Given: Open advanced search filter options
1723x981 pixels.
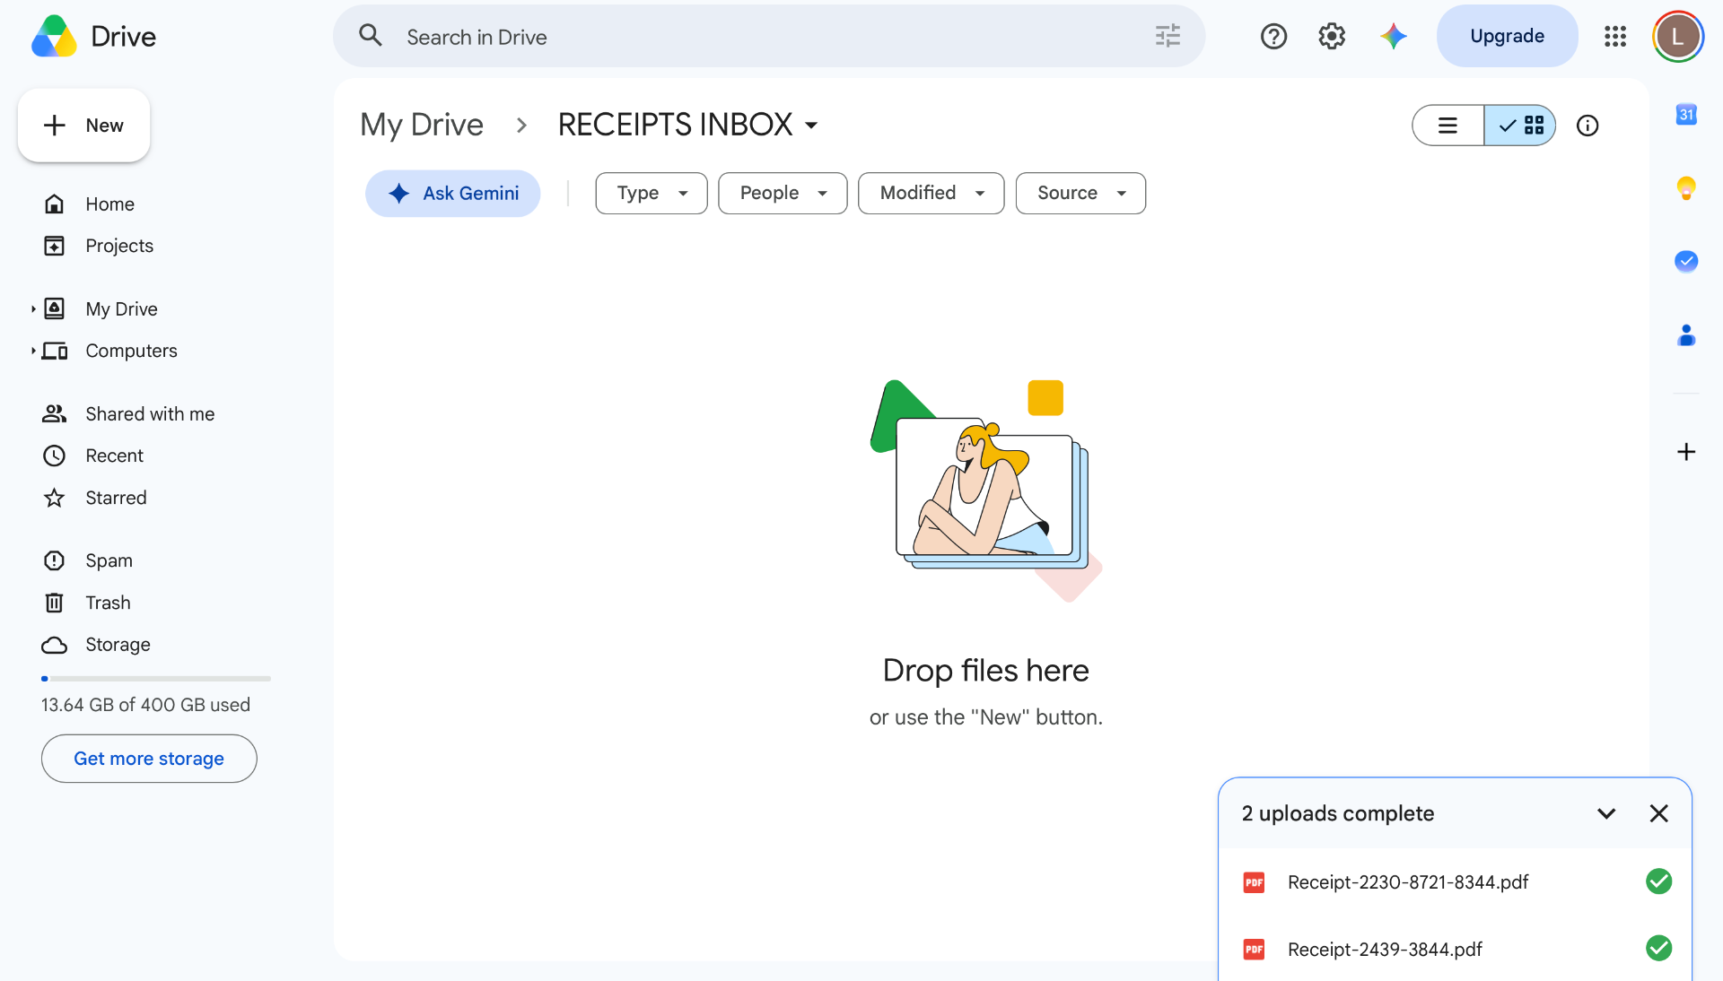Looking at the screenshot, I should pyautogui.click(x=1168, y=36).
